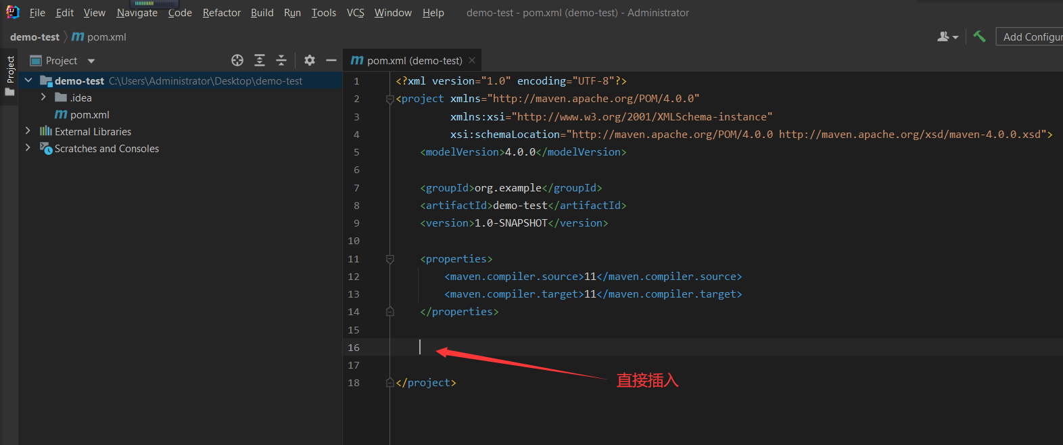Viewport: 1063px width, 445px height.
Task: Collapse the demo-test root node
Action: 28,80
